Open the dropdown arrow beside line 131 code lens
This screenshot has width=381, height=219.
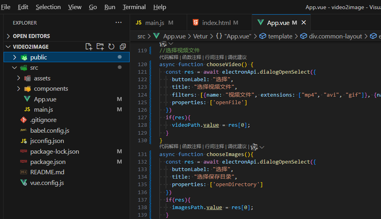[x=262, y=147]
